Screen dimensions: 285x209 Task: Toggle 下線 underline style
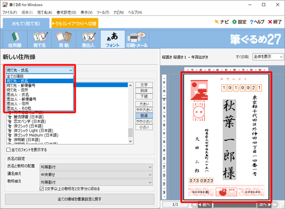click(x=144, y=96)
